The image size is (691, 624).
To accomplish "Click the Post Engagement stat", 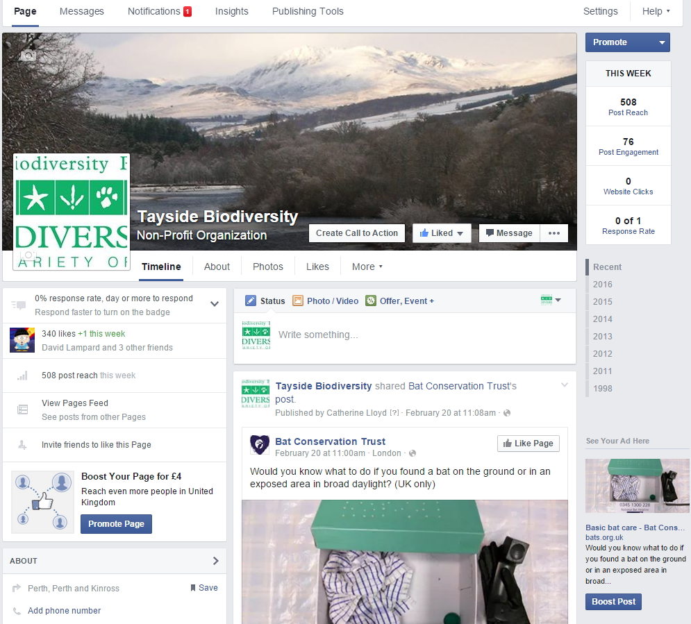I will [628, 146].
